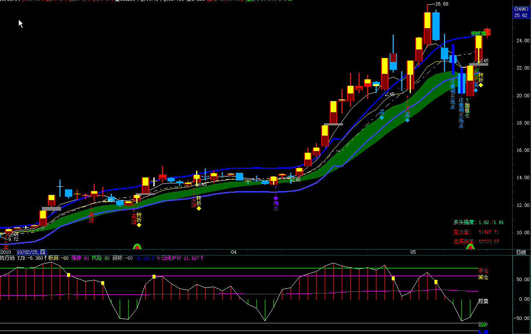Click the 16.00 price axis tick
The image size is (531, 334).
point(523,151)
